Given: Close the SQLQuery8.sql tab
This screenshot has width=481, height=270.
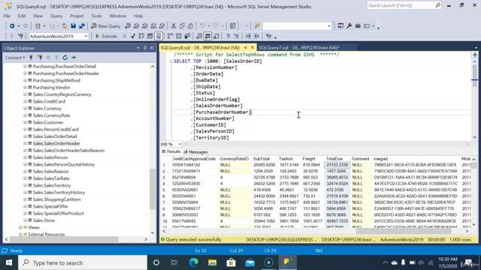Looking at the screenshot, I should [x=253, y=47].
